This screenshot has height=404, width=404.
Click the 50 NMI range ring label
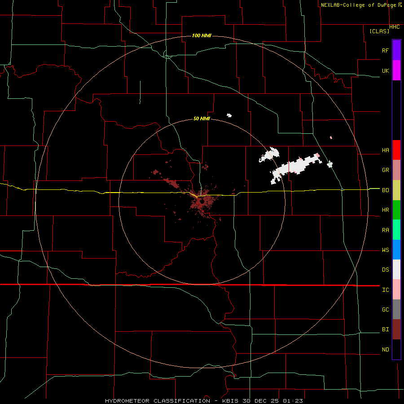coord(202,119)
